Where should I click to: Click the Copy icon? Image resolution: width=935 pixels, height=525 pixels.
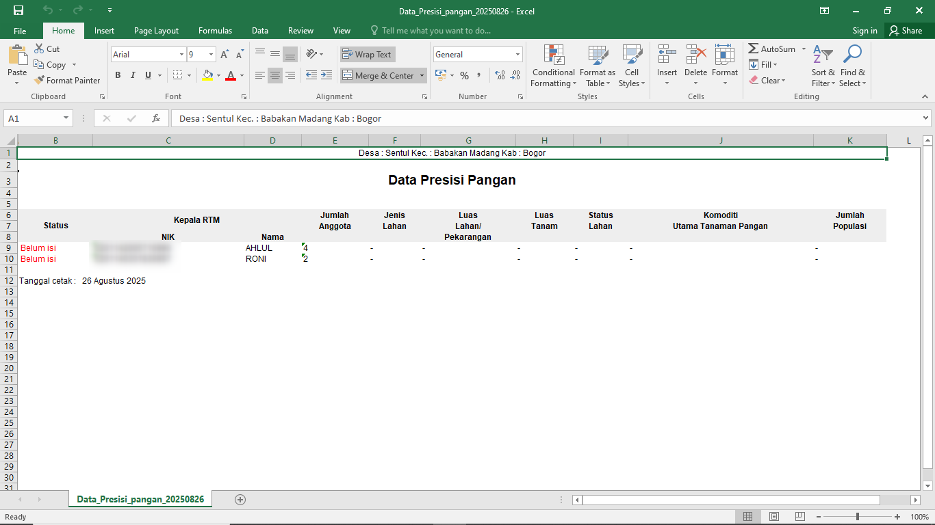(x=38, y=64)
